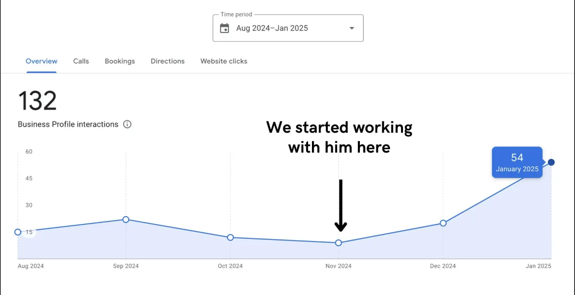The height and width of the screenshot is (295, 575).
Task: Select the Overview tab
Action: tap(42, 61)
